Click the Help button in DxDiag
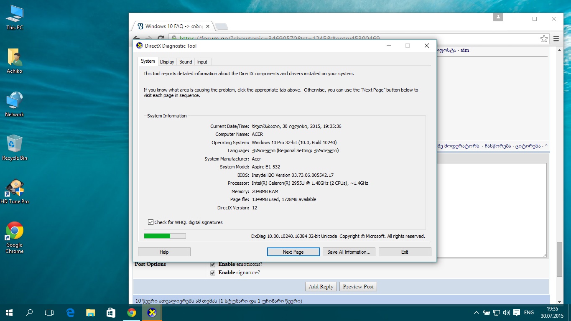 [164, 252]
